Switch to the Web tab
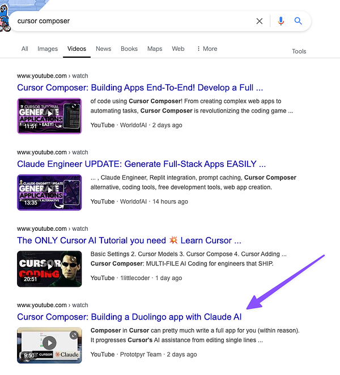This screenshot has height=375, width=340. [x=178, y=49]
